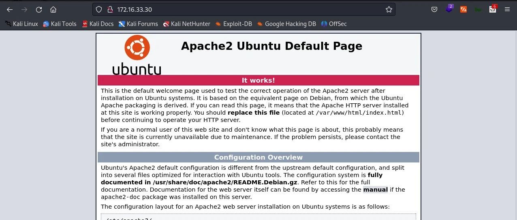Open the Exploit-DB bookmark
517x220 pixels.
(x=233, y=24)
